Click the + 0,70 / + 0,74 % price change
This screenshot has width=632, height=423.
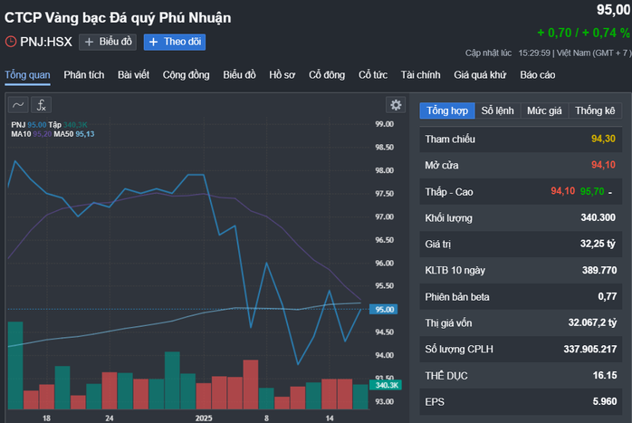point(583,33)
